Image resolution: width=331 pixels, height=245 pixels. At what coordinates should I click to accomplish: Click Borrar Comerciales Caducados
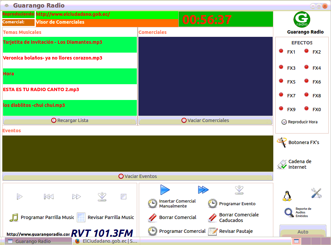coord(233,217)
